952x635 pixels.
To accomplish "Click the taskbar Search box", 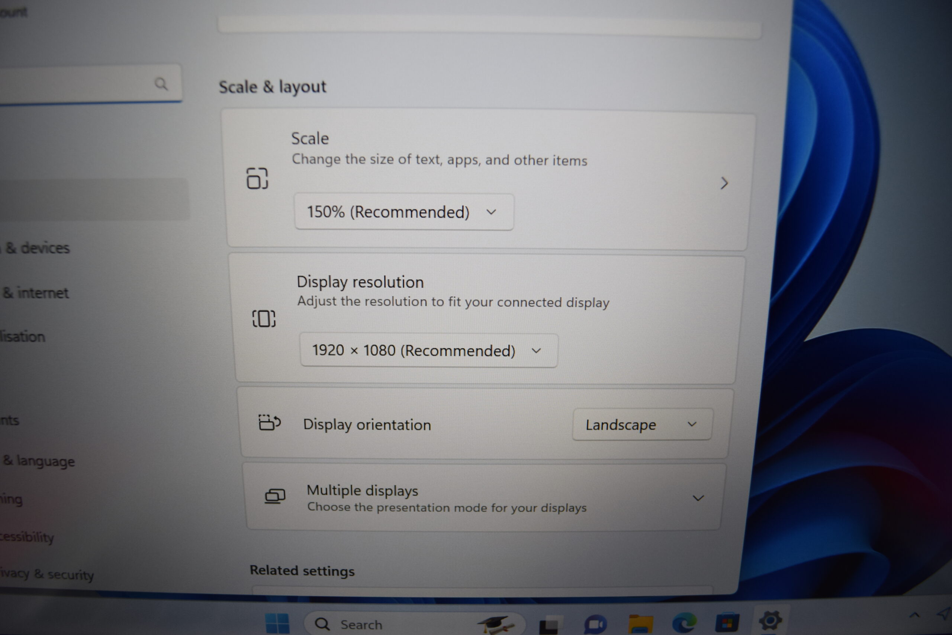I will tap(414, 624).
